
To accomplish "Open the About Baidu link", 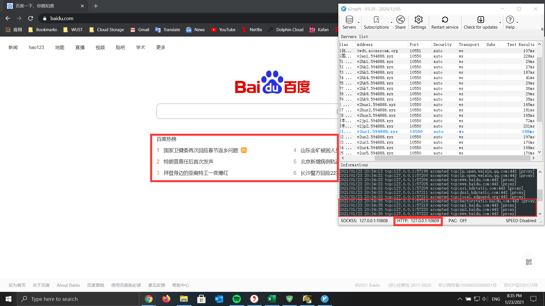I will 68,285.
